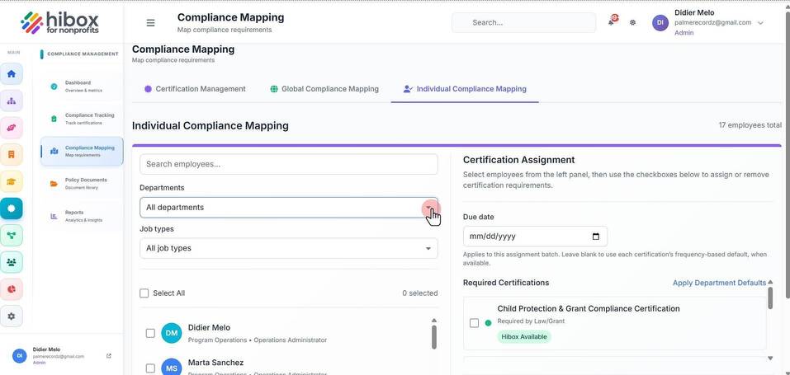Open the notifications bell icon
The width and height of the screenshot is (790, 375).
pos(612,22)
